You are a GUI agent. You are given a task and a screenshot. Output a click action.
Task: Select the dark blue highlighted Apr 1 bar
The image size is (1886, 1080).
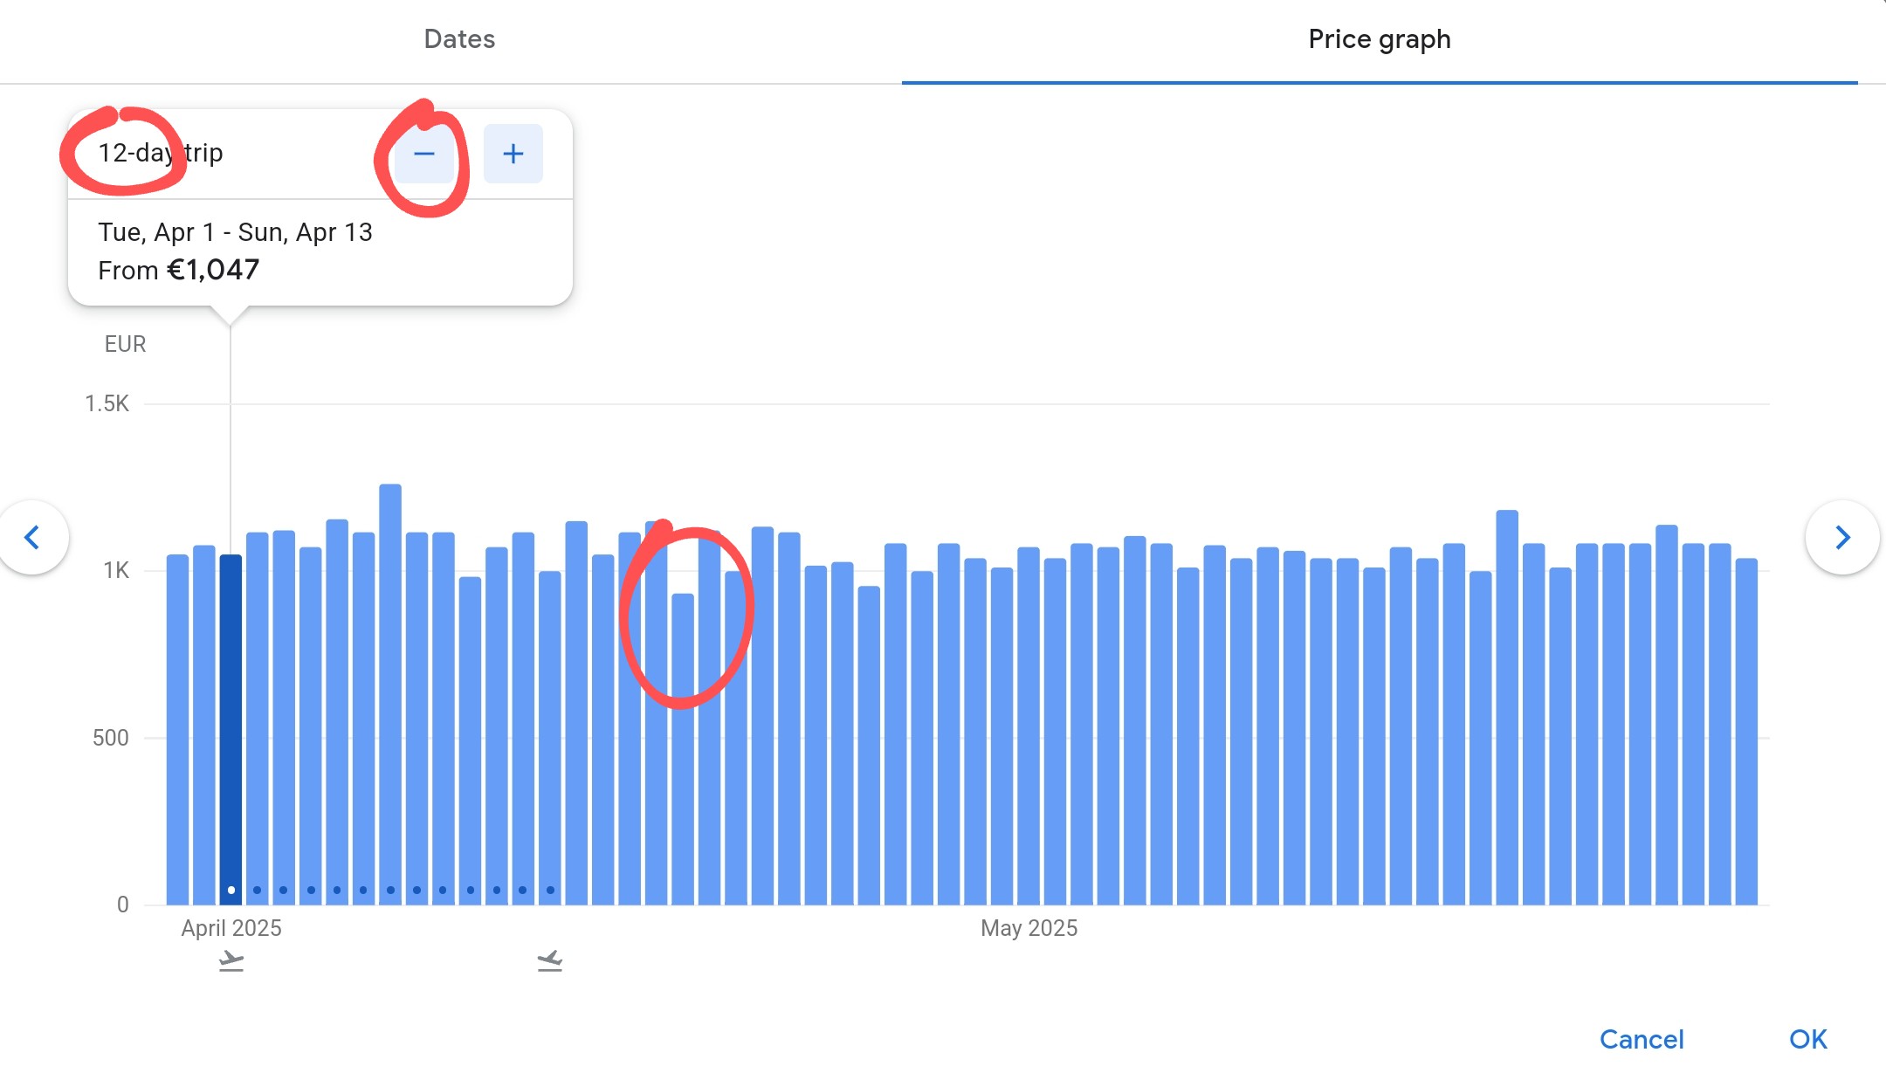click(231, 725)
